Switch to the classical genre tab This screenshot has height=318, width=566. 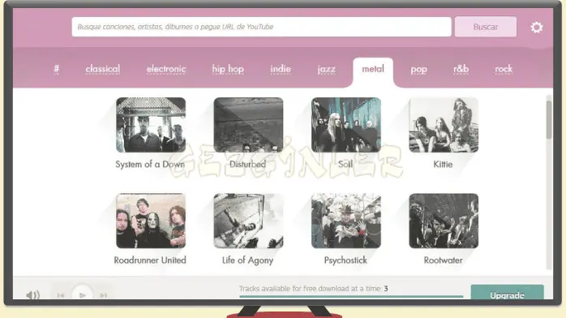(103, 69)
